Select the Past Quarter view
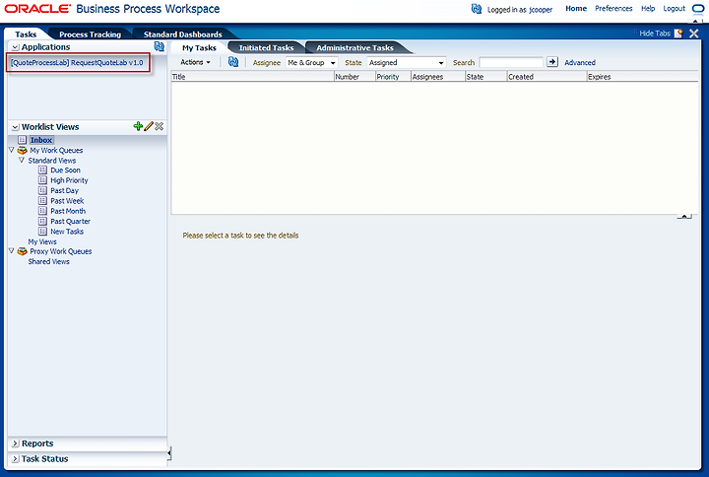 tap(71, 222)
